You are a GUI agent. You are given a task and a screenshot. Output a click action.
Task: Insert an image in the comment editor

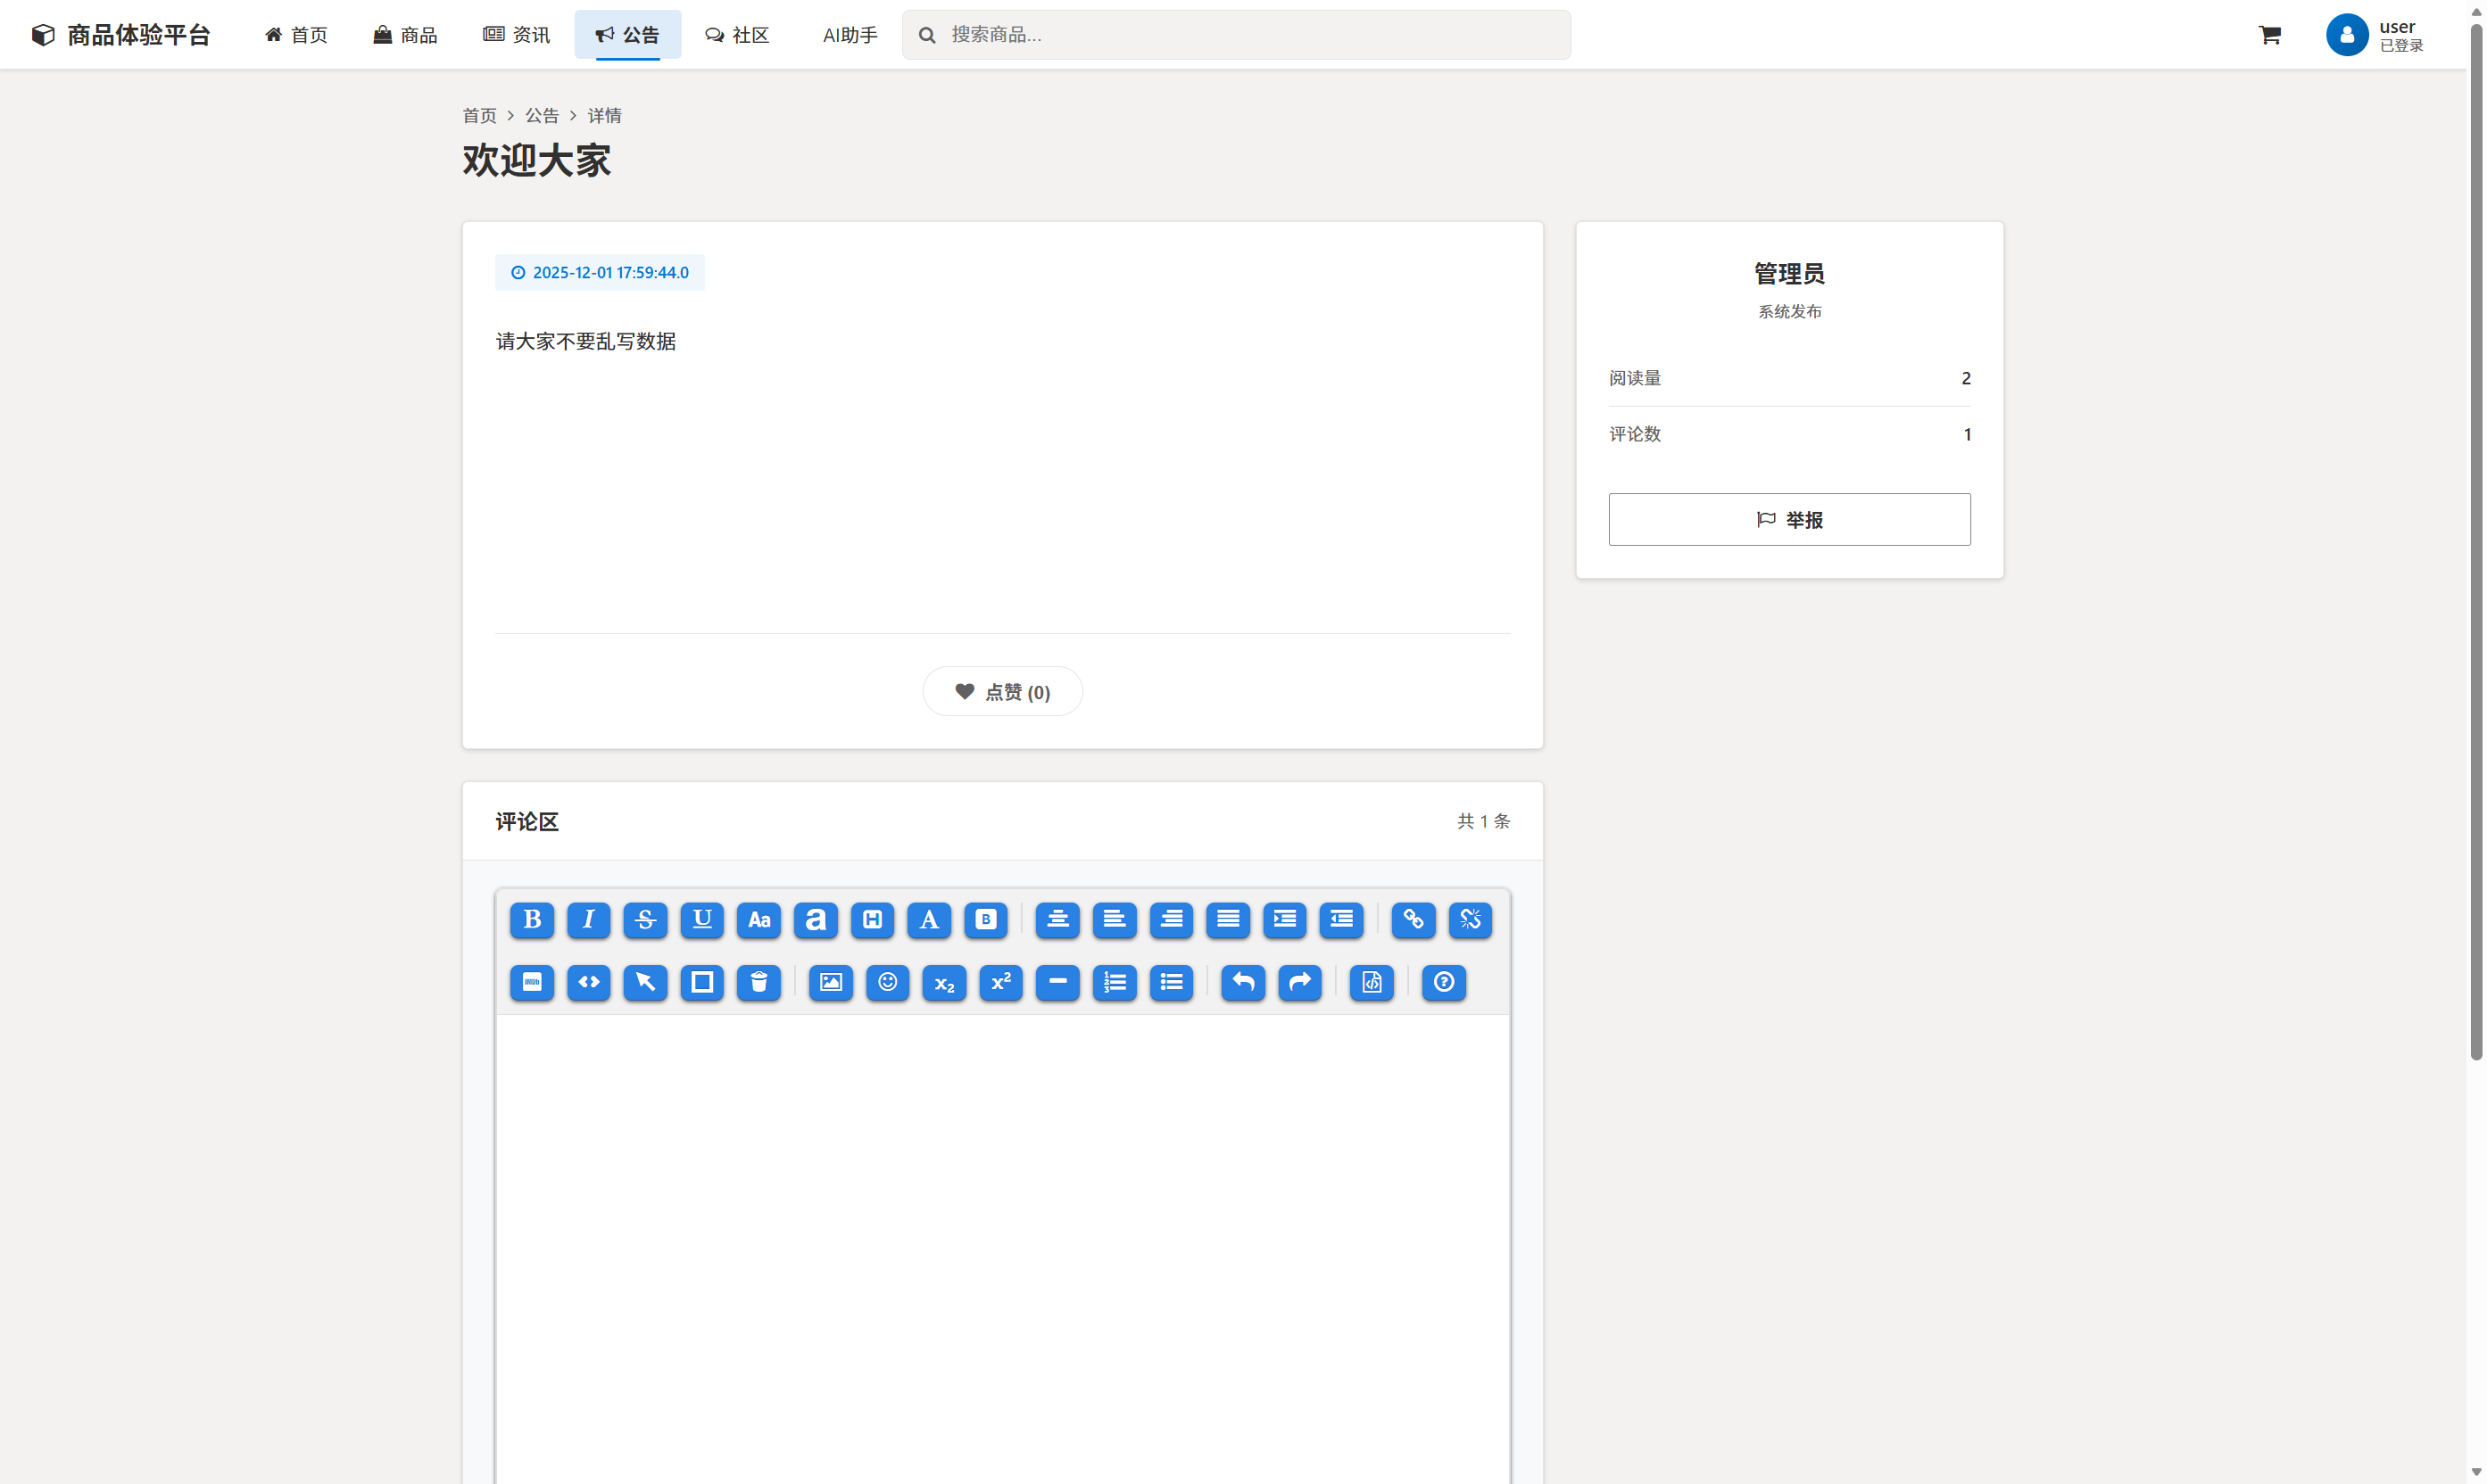pyautogui.click(x=829, y=983)
